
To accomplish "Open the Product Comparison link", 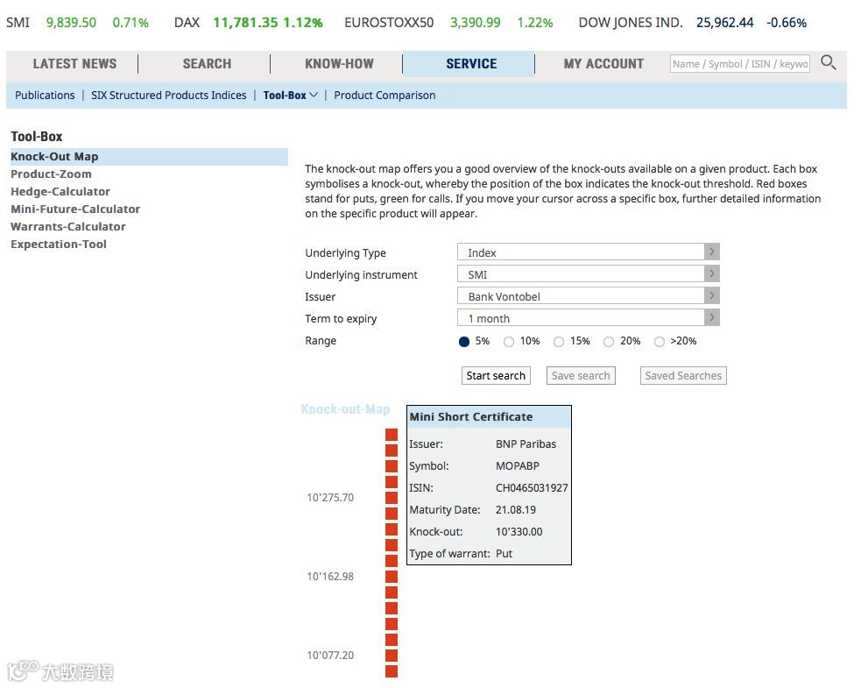I will [x=385, y=96].
